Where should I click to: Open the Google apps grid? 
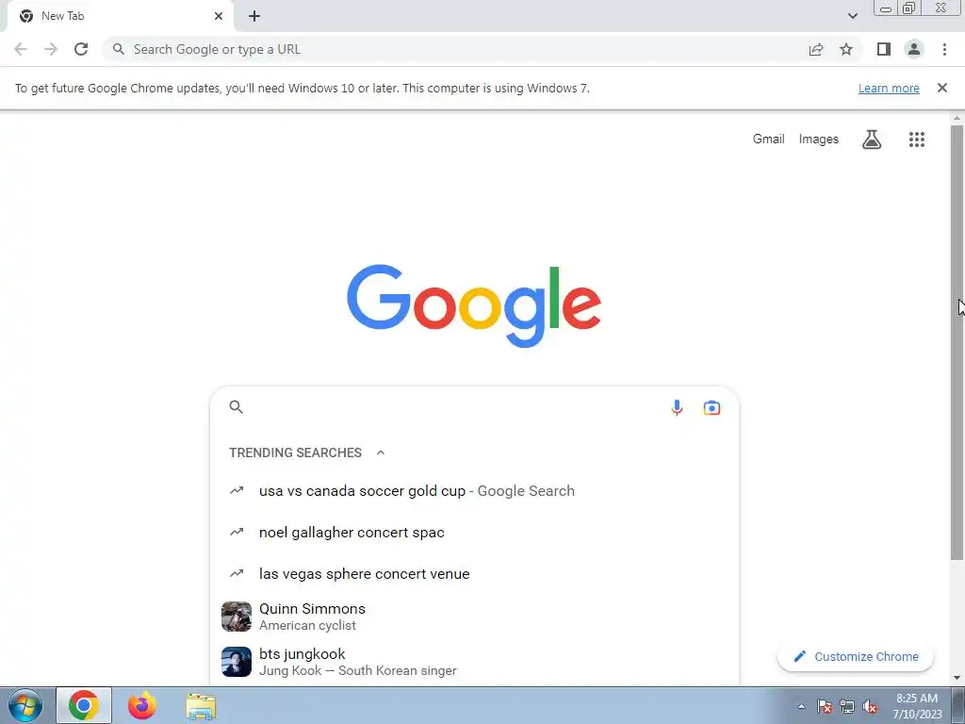[x=916, y=140]
